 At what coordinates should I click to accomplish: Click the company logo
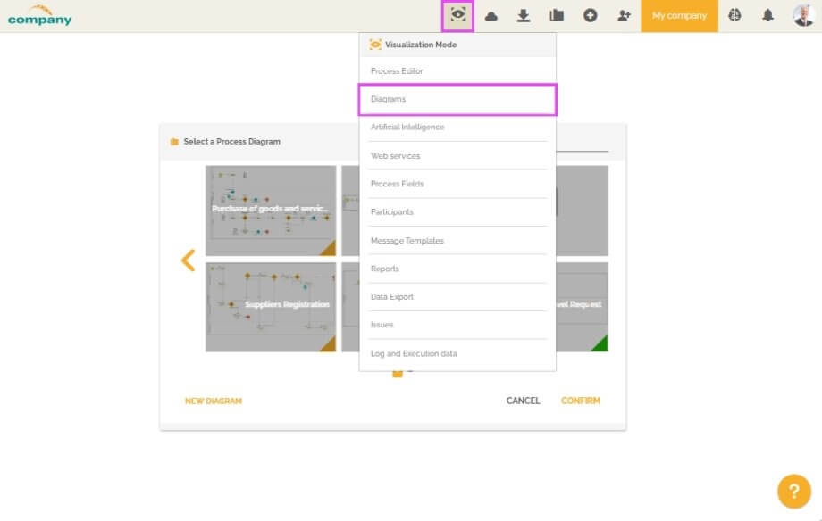click(39, 14)
